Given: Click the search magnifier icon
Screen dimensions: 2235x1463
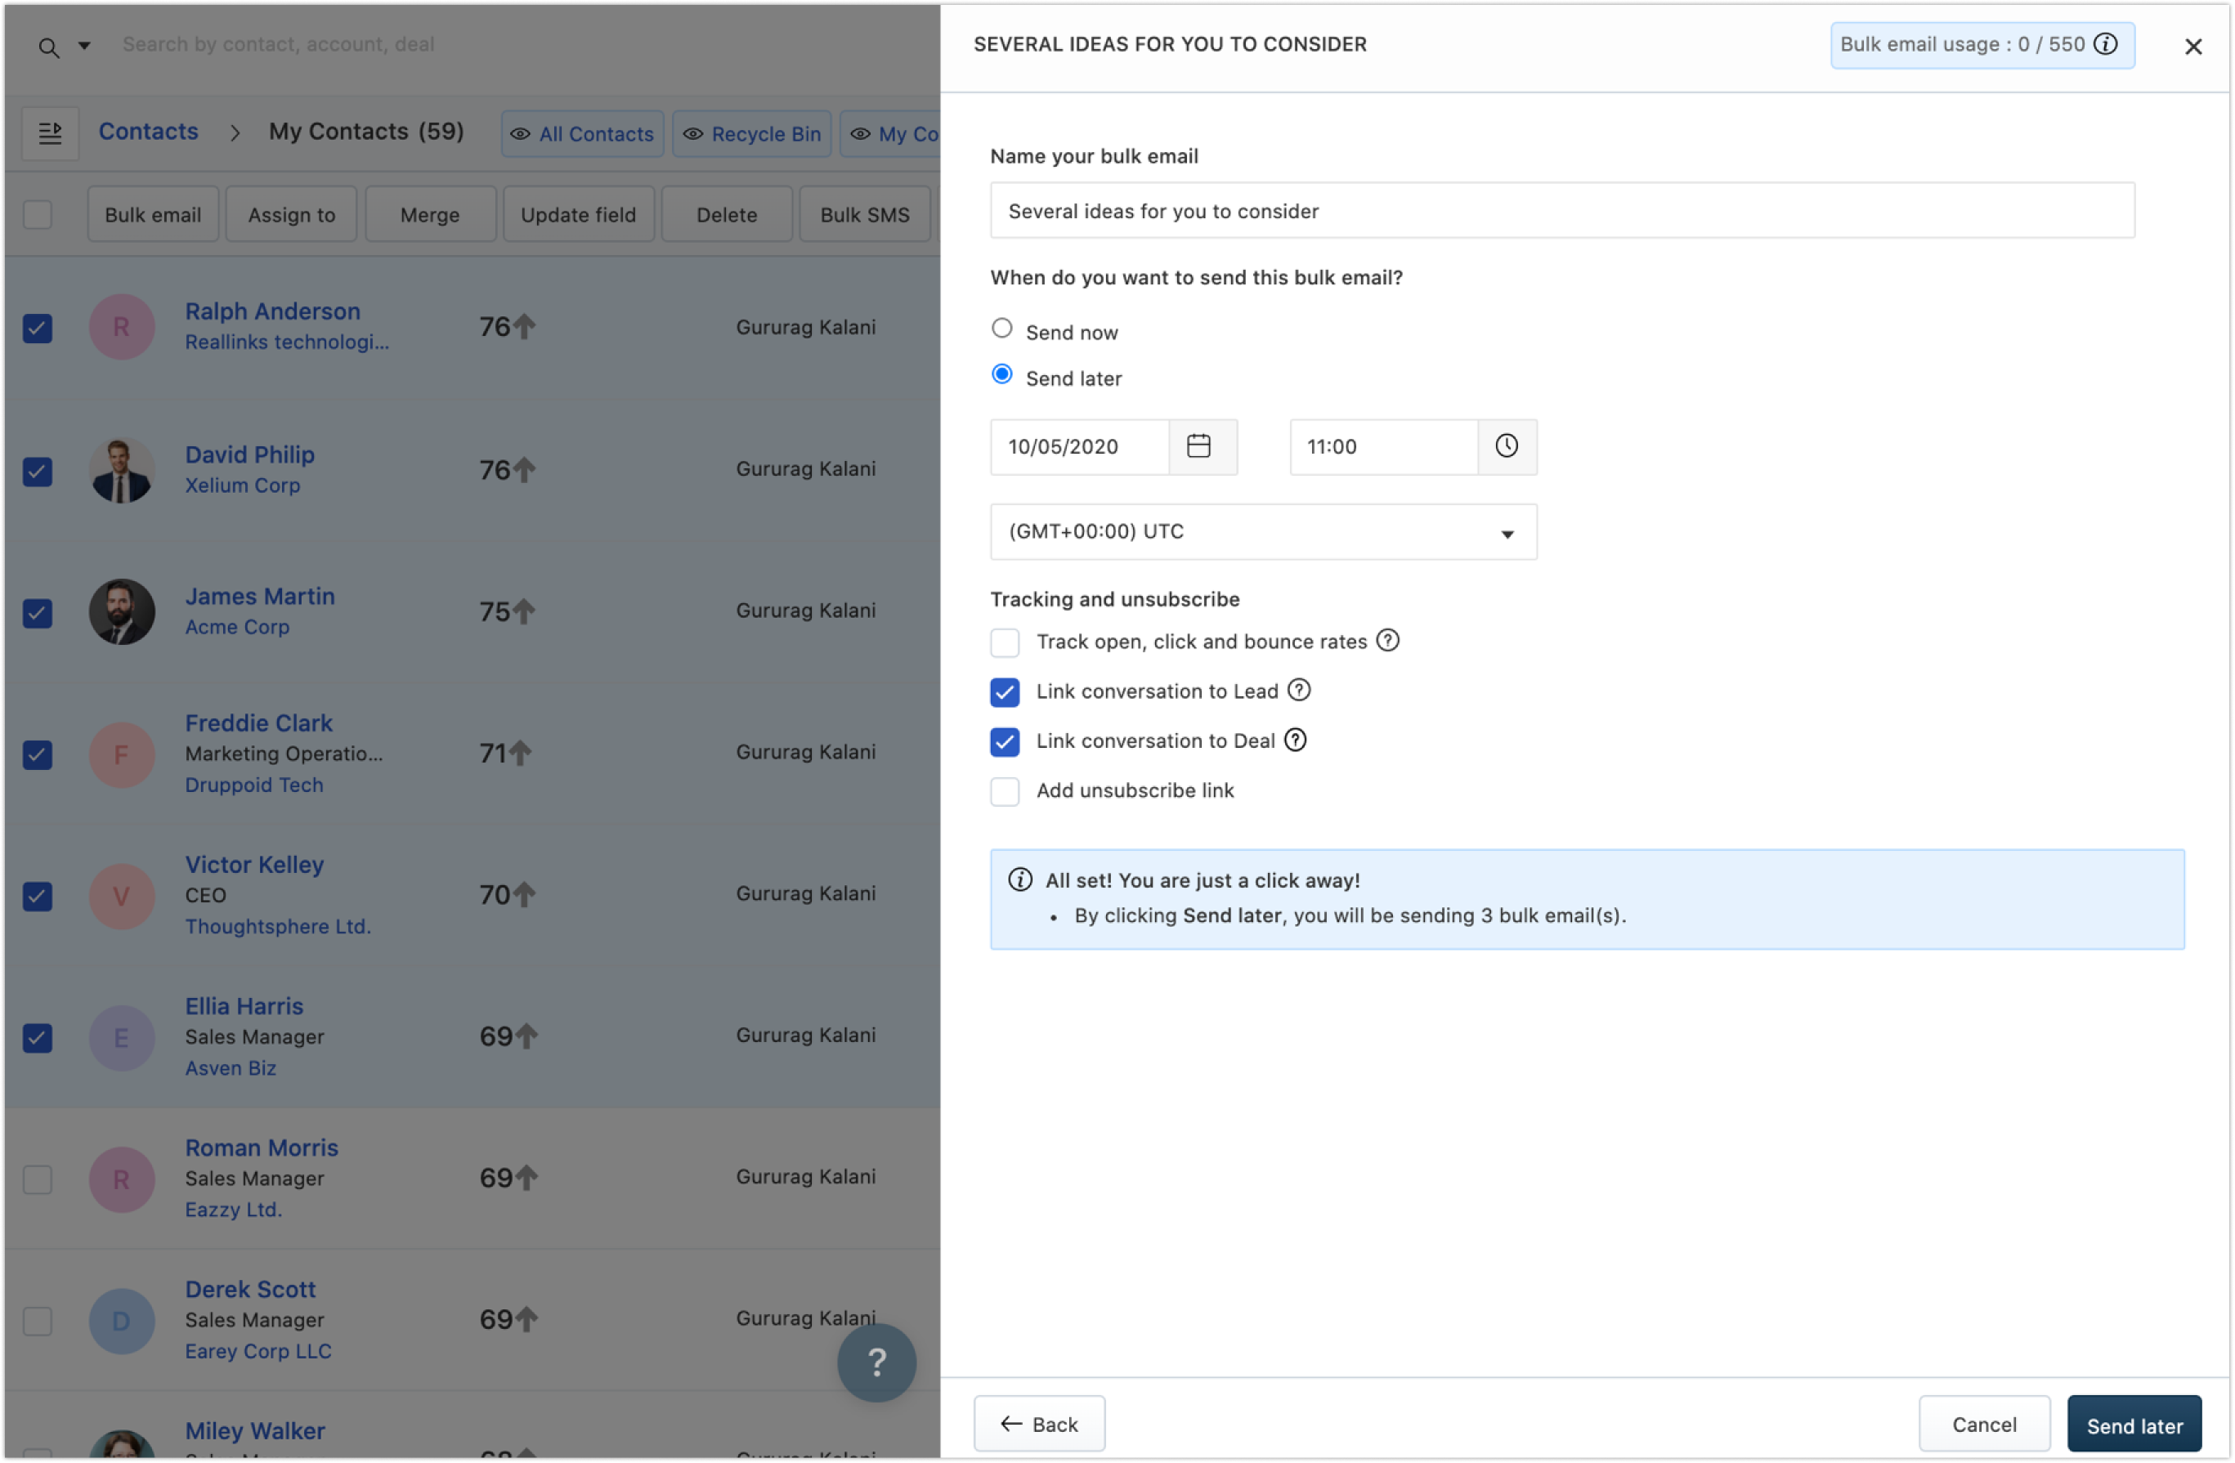Looking at the screenshot, I should (49, 44).
